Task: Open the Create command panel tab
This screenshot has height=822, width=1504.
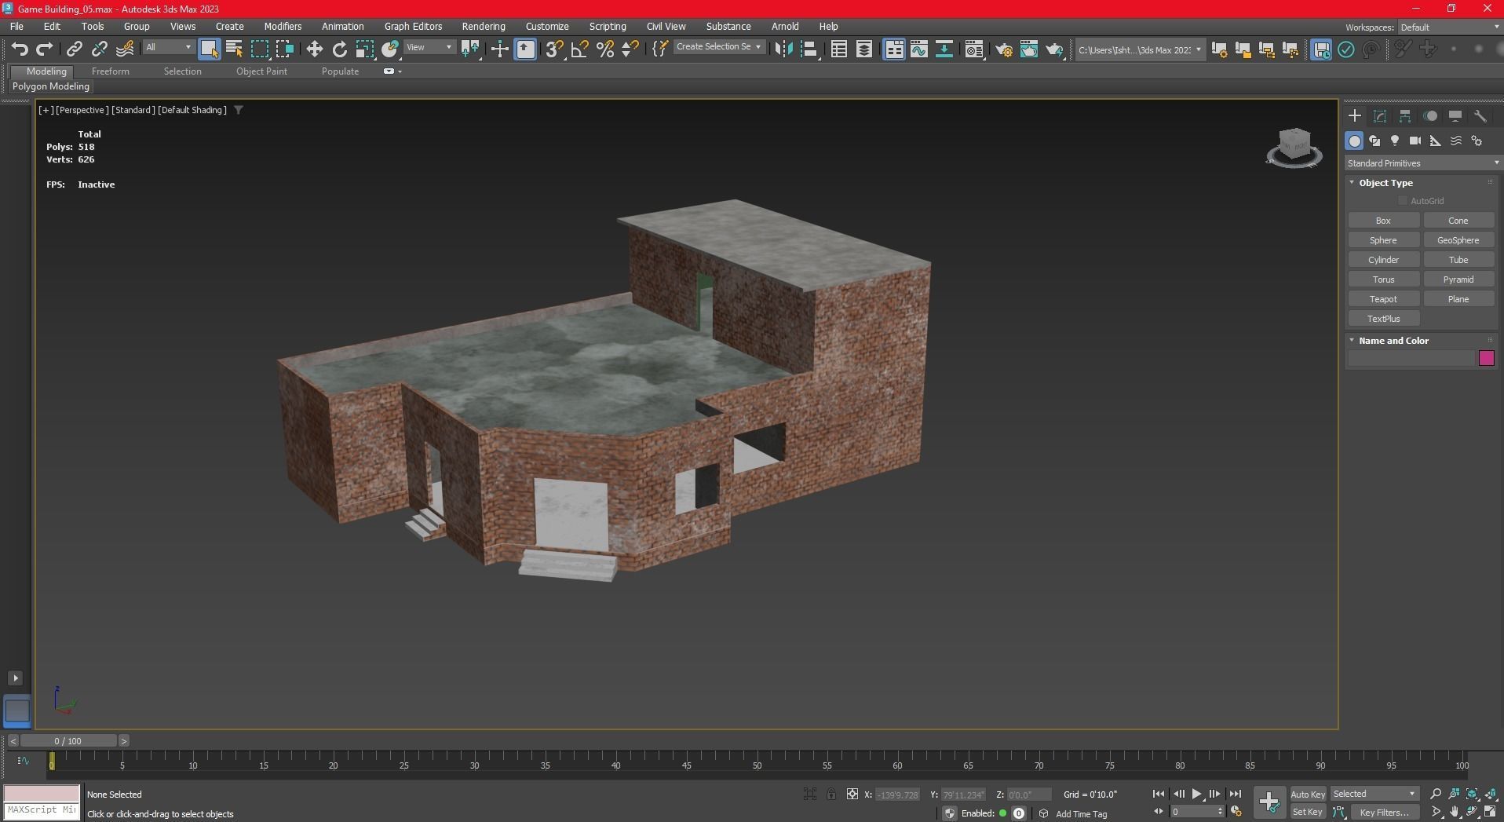Action: (1355, 116)
